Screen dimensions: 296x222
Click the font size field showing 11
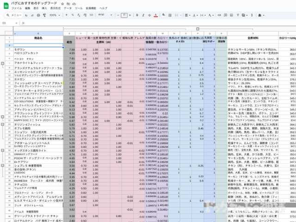tap(124, 15)
